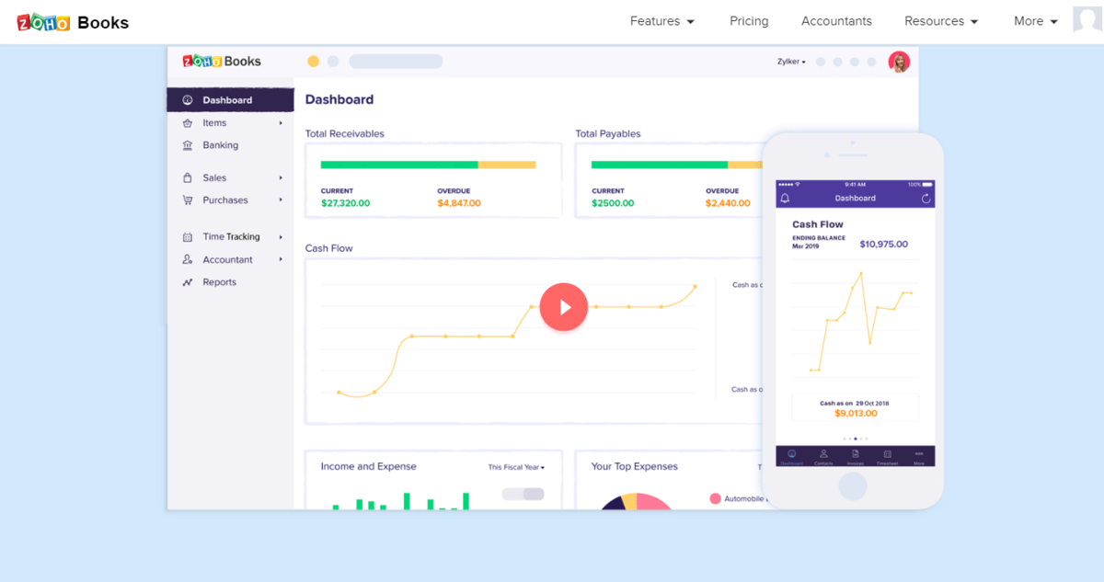Click the refresh icon on phone
The height and width of the screenshot is (582, 1104).
click(926, 199)
